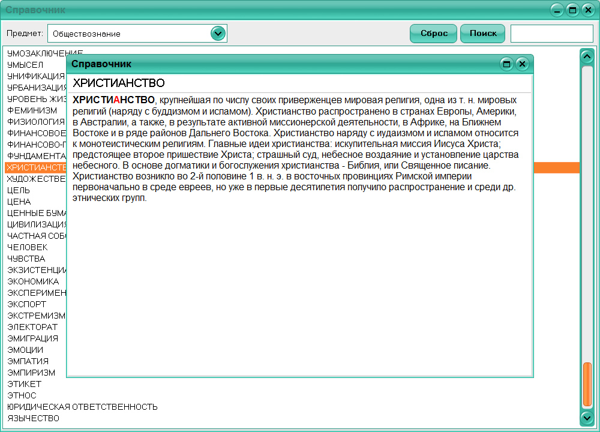The width and height of the screenshot is (600, 432).
Task: Click the scroll up arrow of list
Action: (587, 57)
